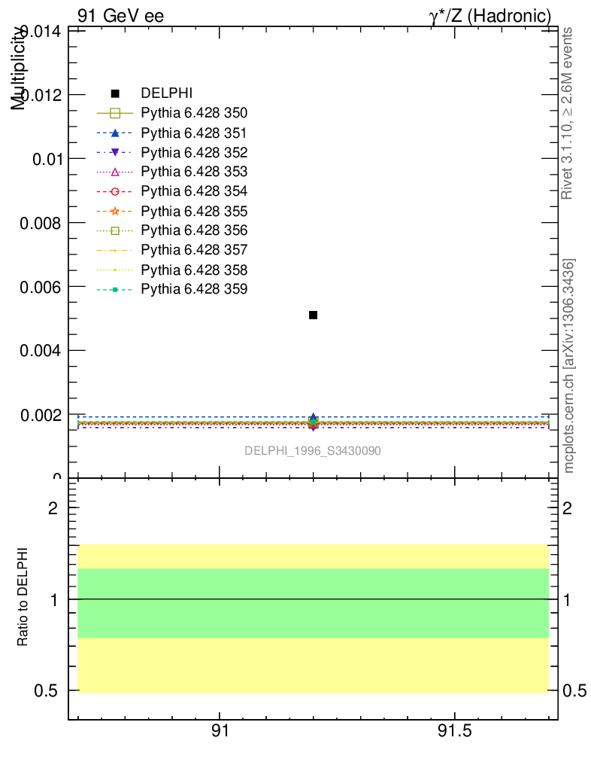Click the Pythia 6.428 357 yellow dash-dot marker
The width and height of the screenshot is (591, 771).
(115, 250)
